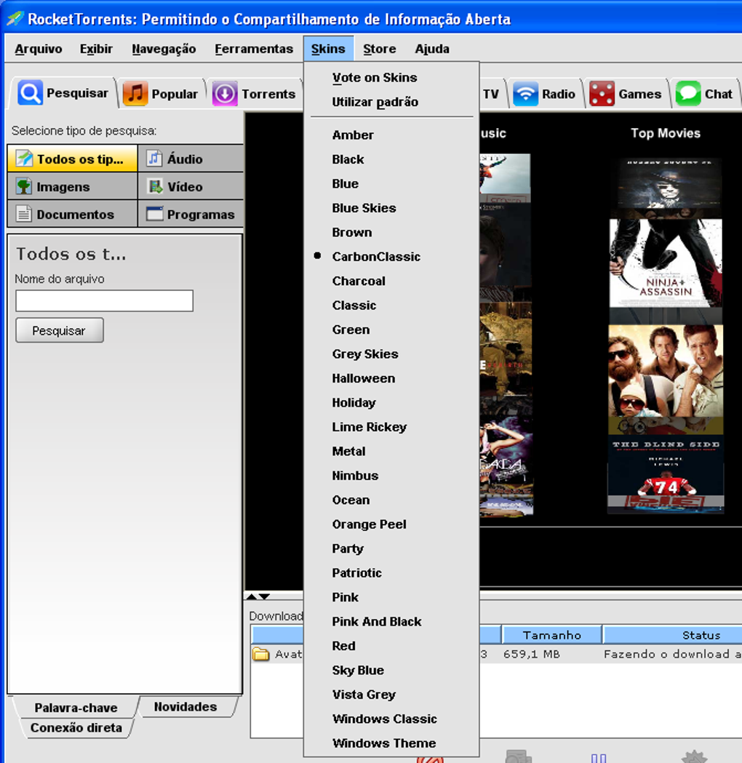Viewport: 742px width, 763px height.
Task: Select the Programas window icon
Action: pos(154,214)
